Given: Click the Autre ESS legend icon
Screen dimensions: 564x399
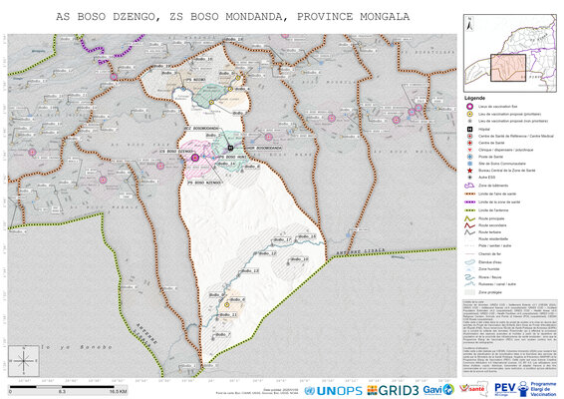Looking at the screenshot, I should pyautogui.click(x=469, y=178).
